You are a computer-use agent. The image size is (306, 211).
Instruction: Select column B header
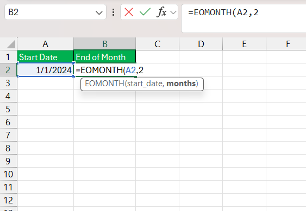click(x=104, y=44)
